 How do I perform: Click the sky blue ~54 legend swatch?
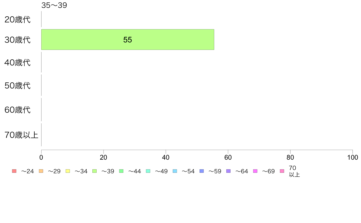tap(175, 171)
